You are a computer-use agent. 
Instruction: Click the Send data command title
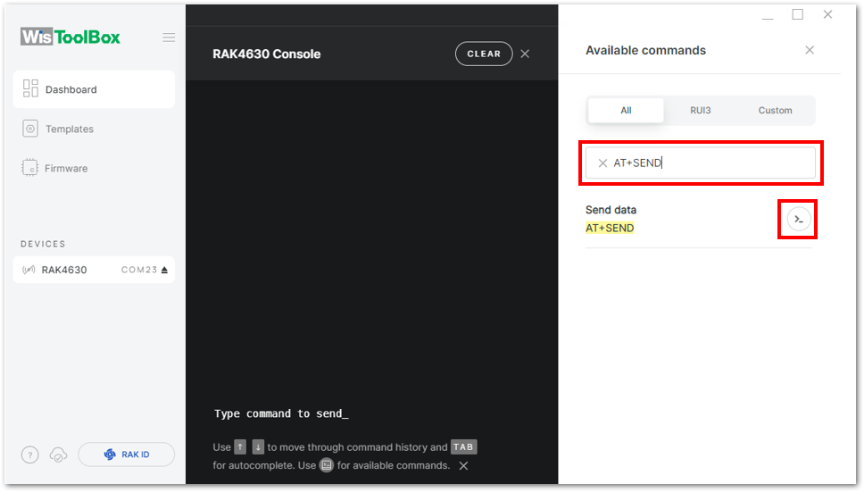(611, 210)
